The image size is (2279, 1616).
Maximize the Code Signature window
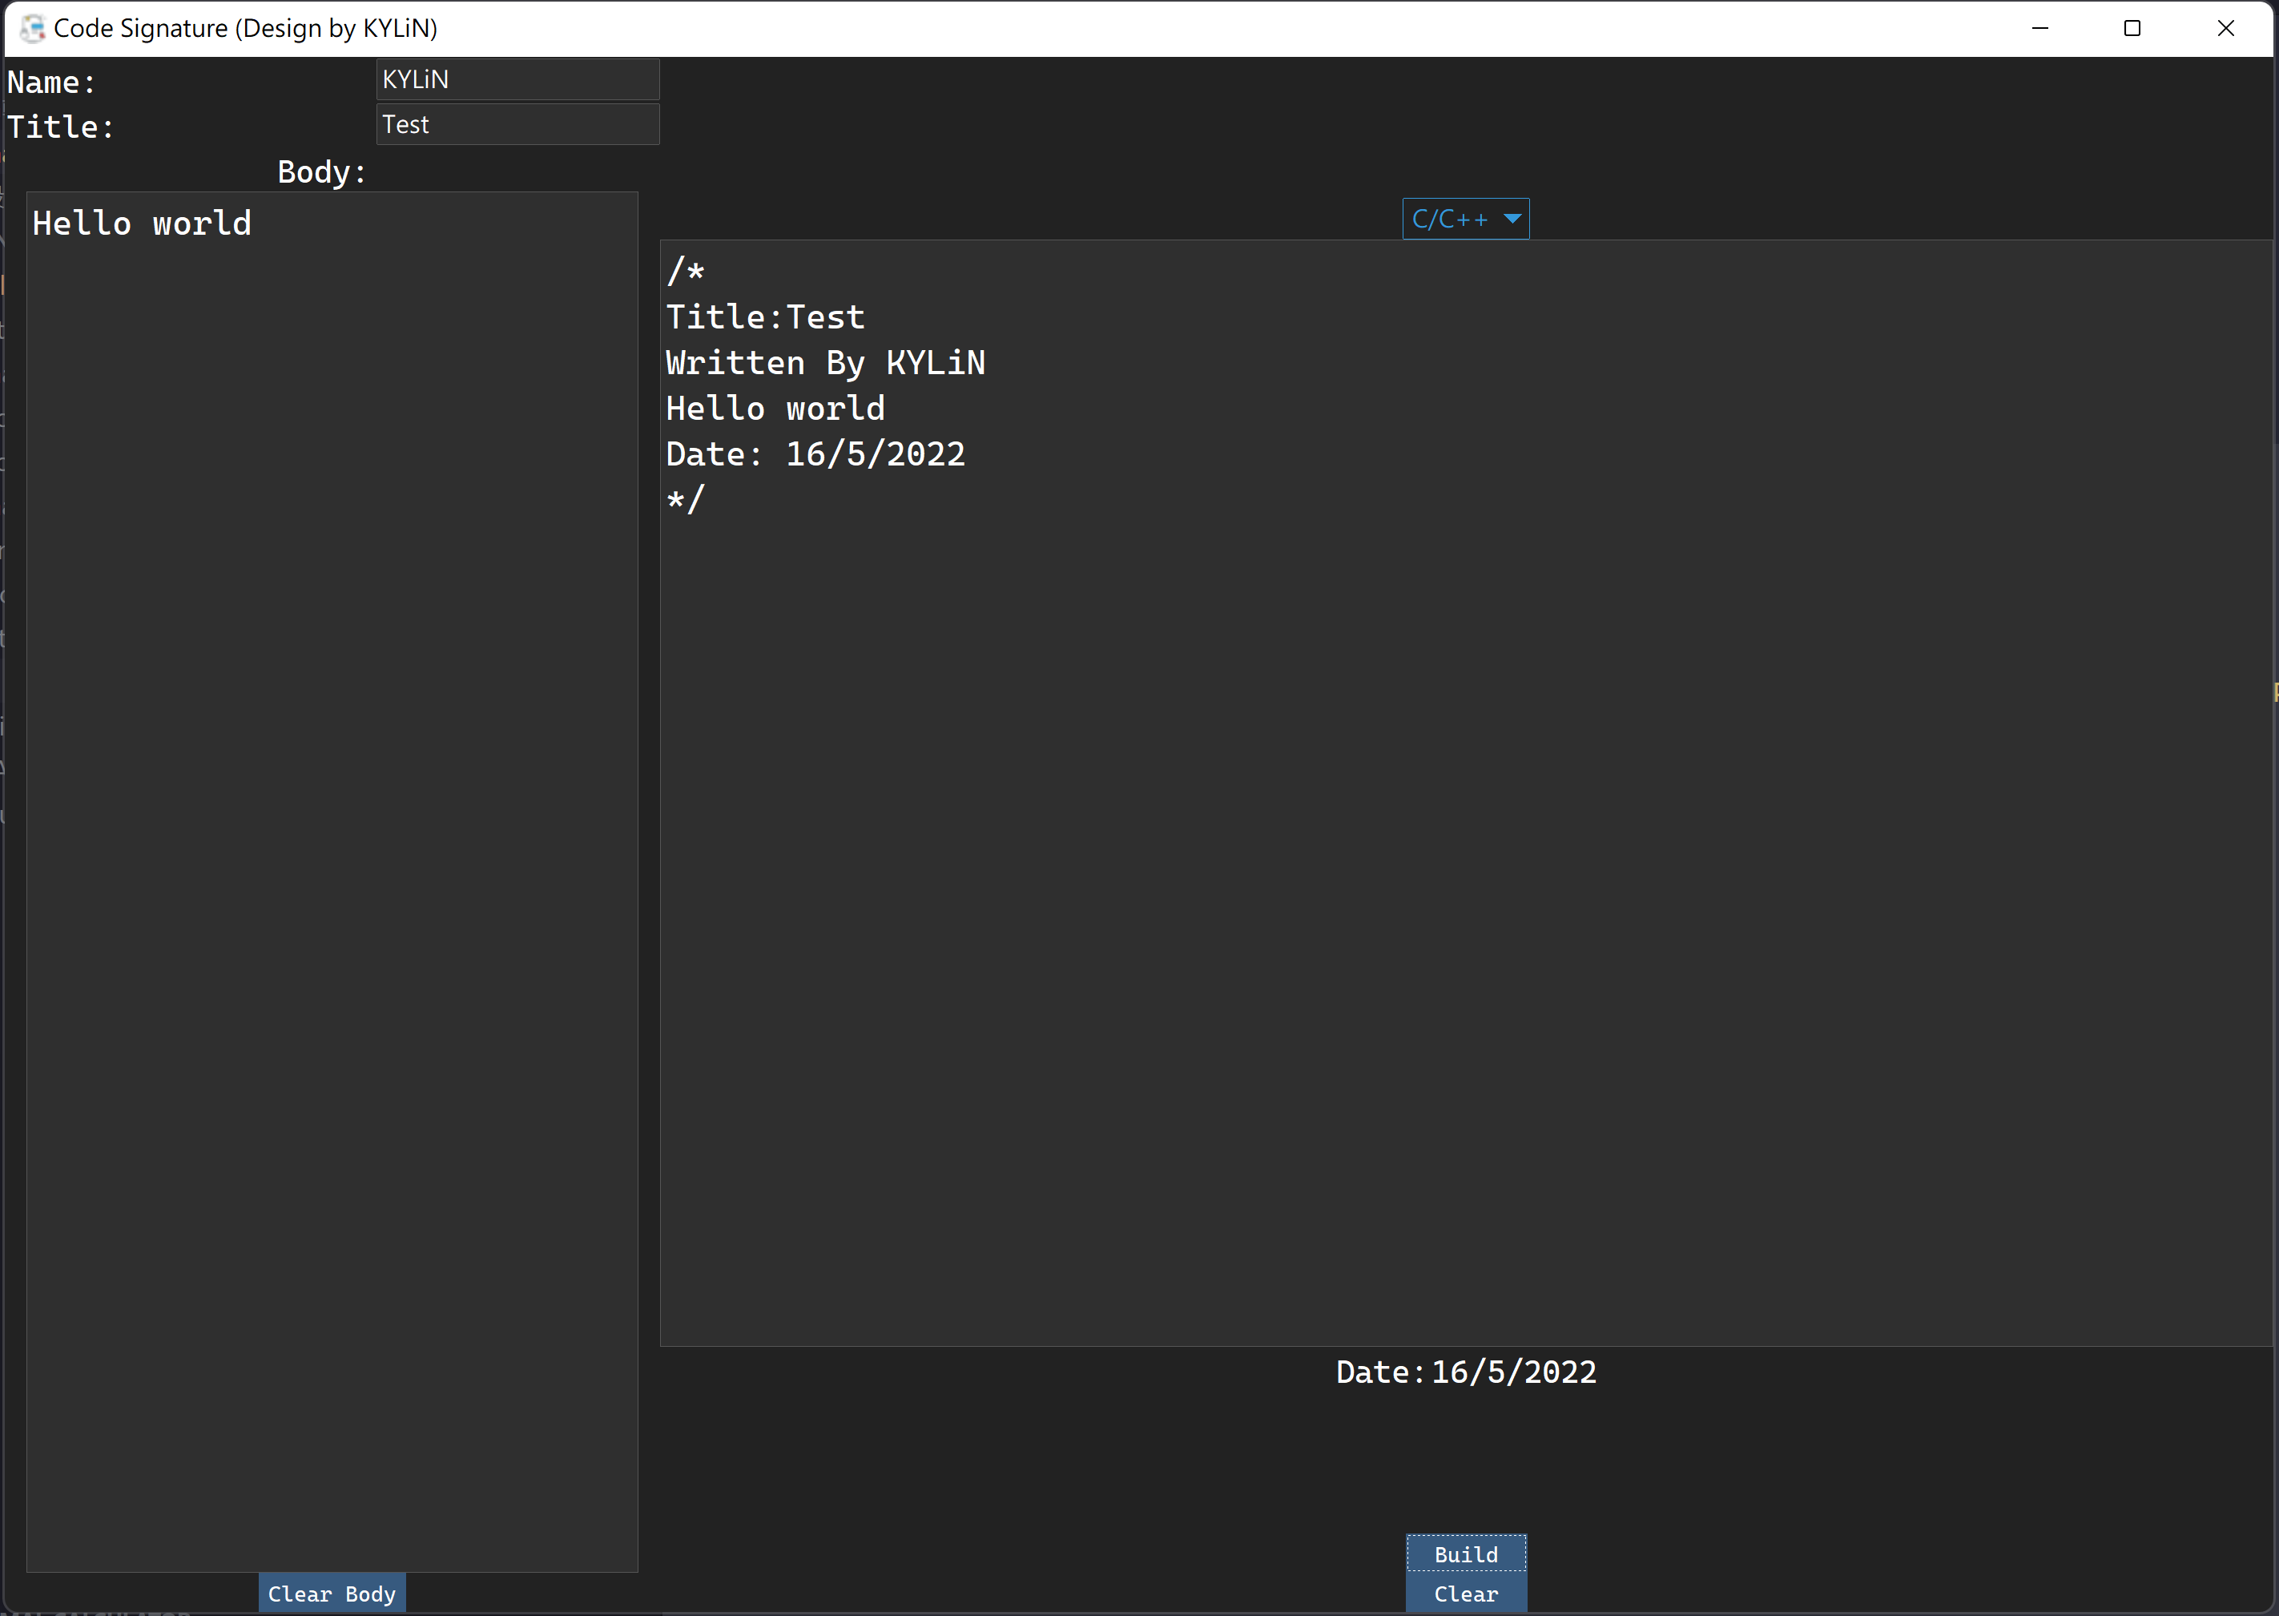point(2132,28)
